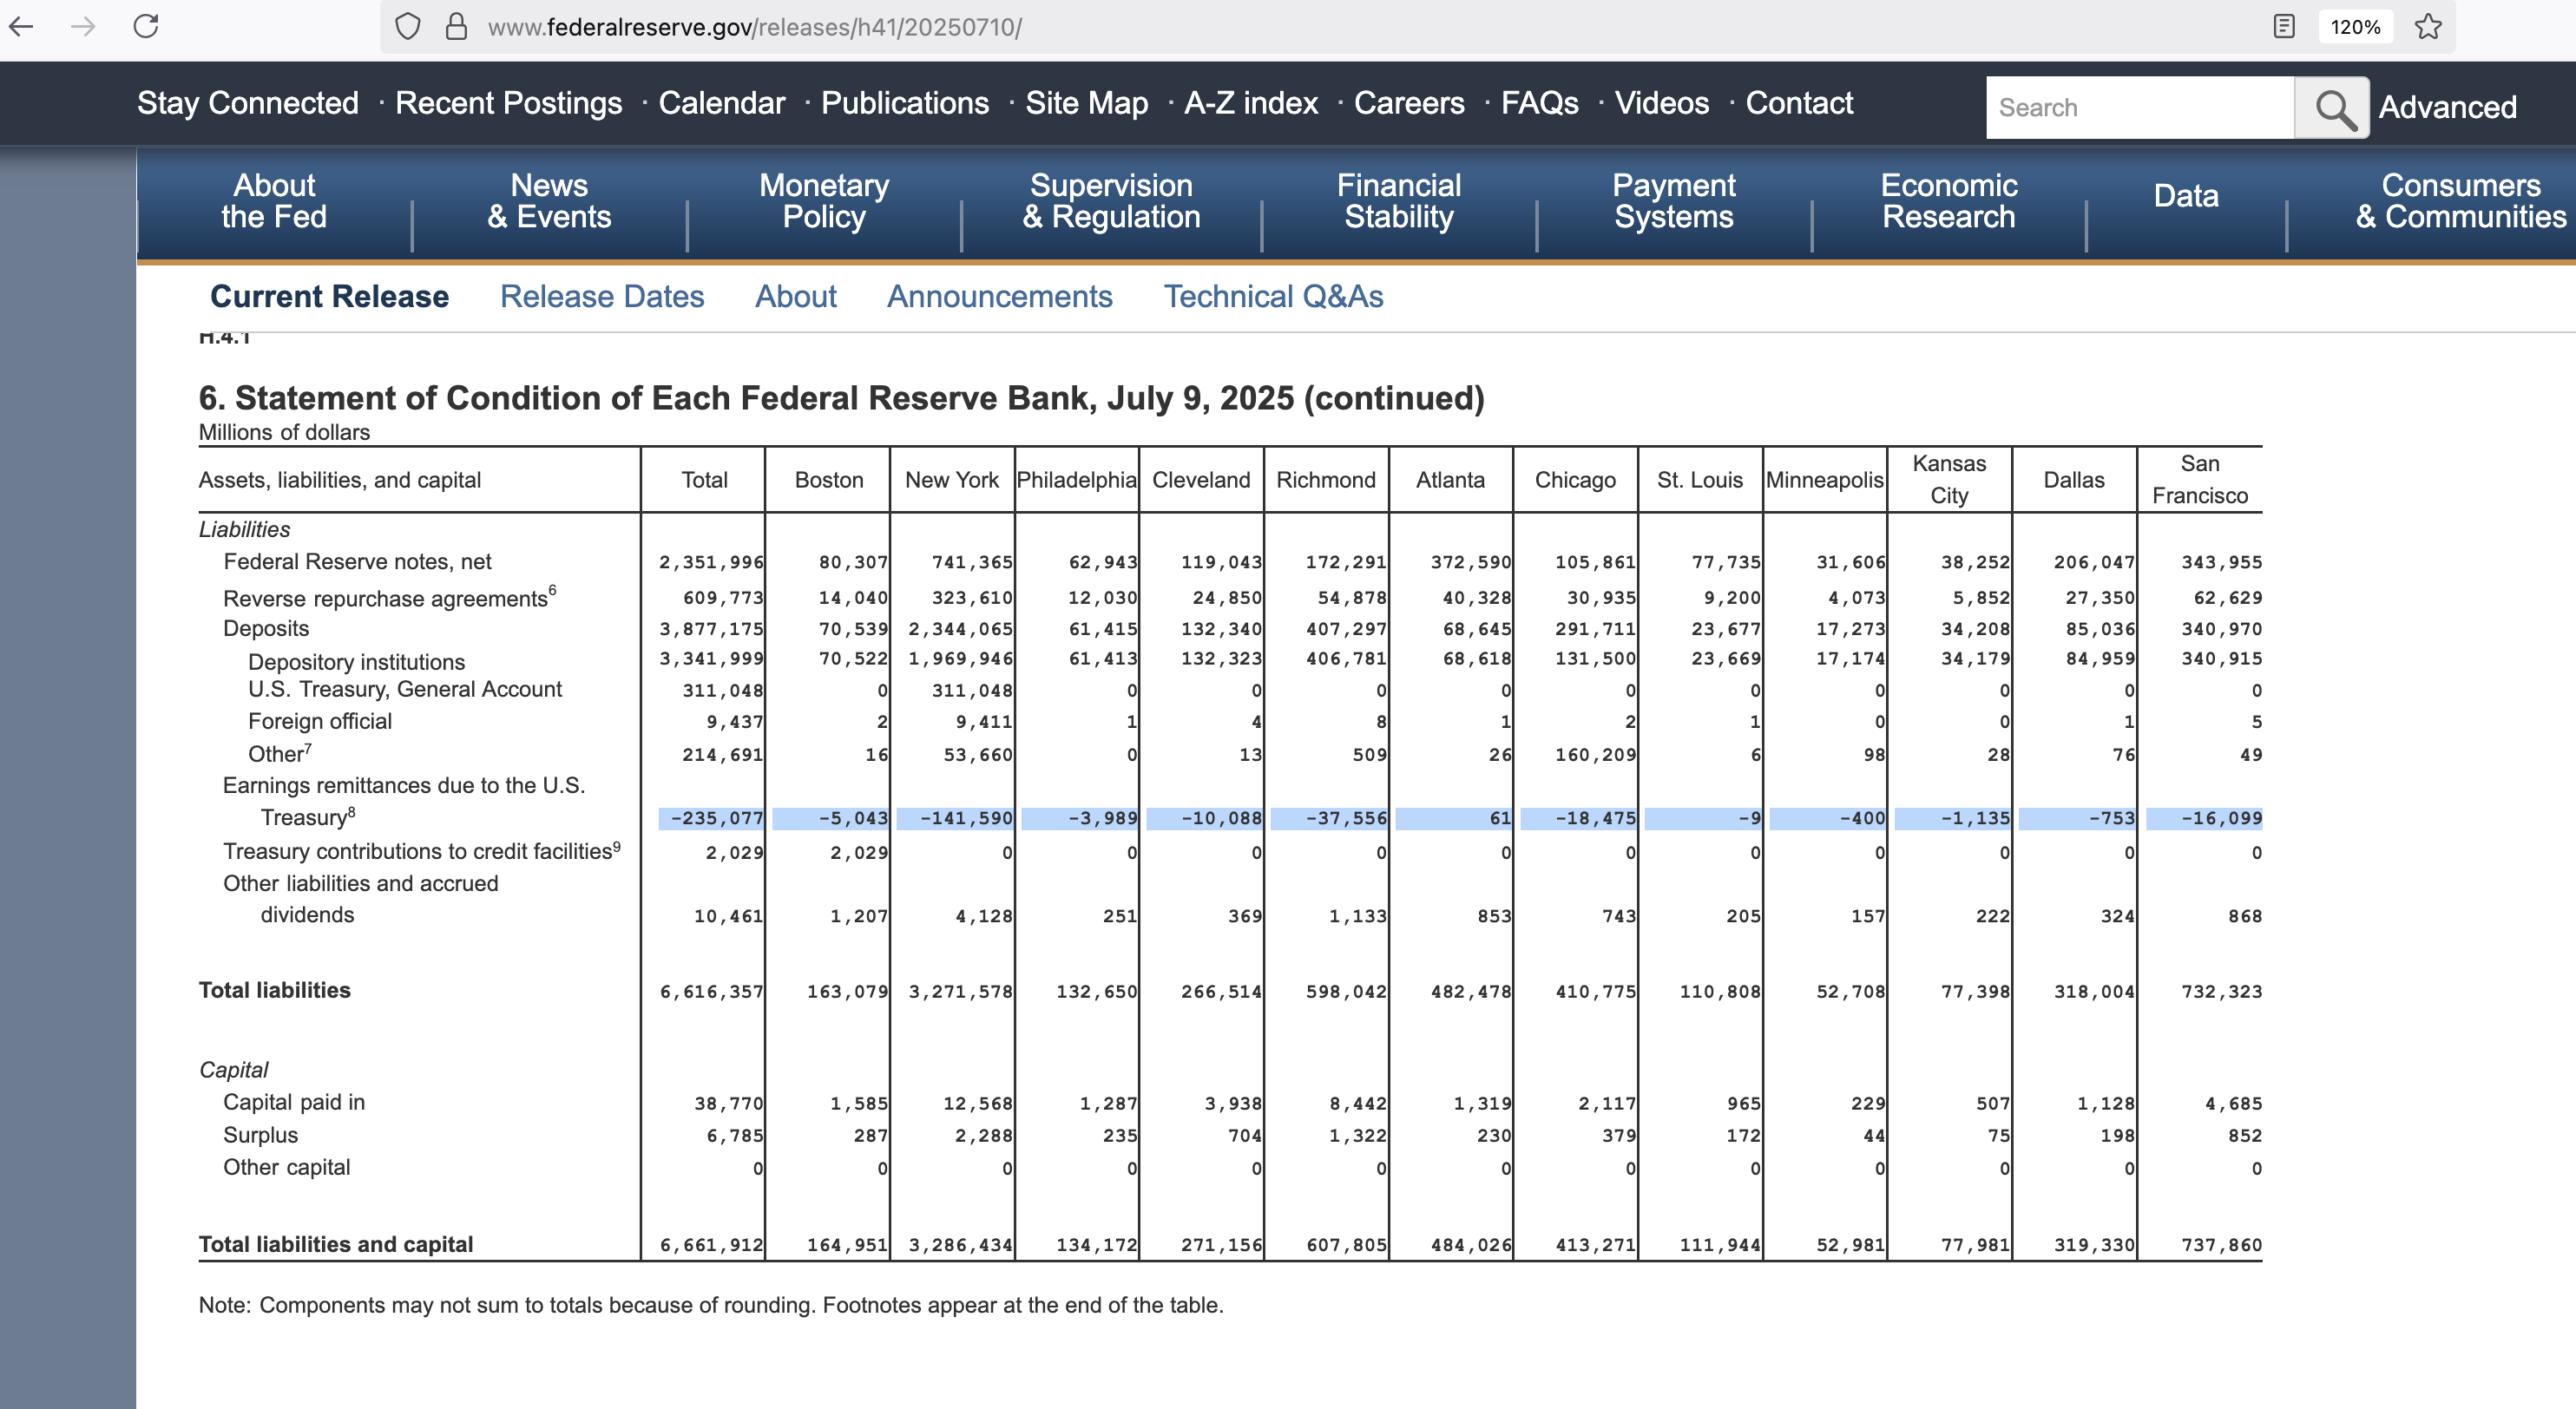
Task: Open the Videos link
Action: point(1661,103)
